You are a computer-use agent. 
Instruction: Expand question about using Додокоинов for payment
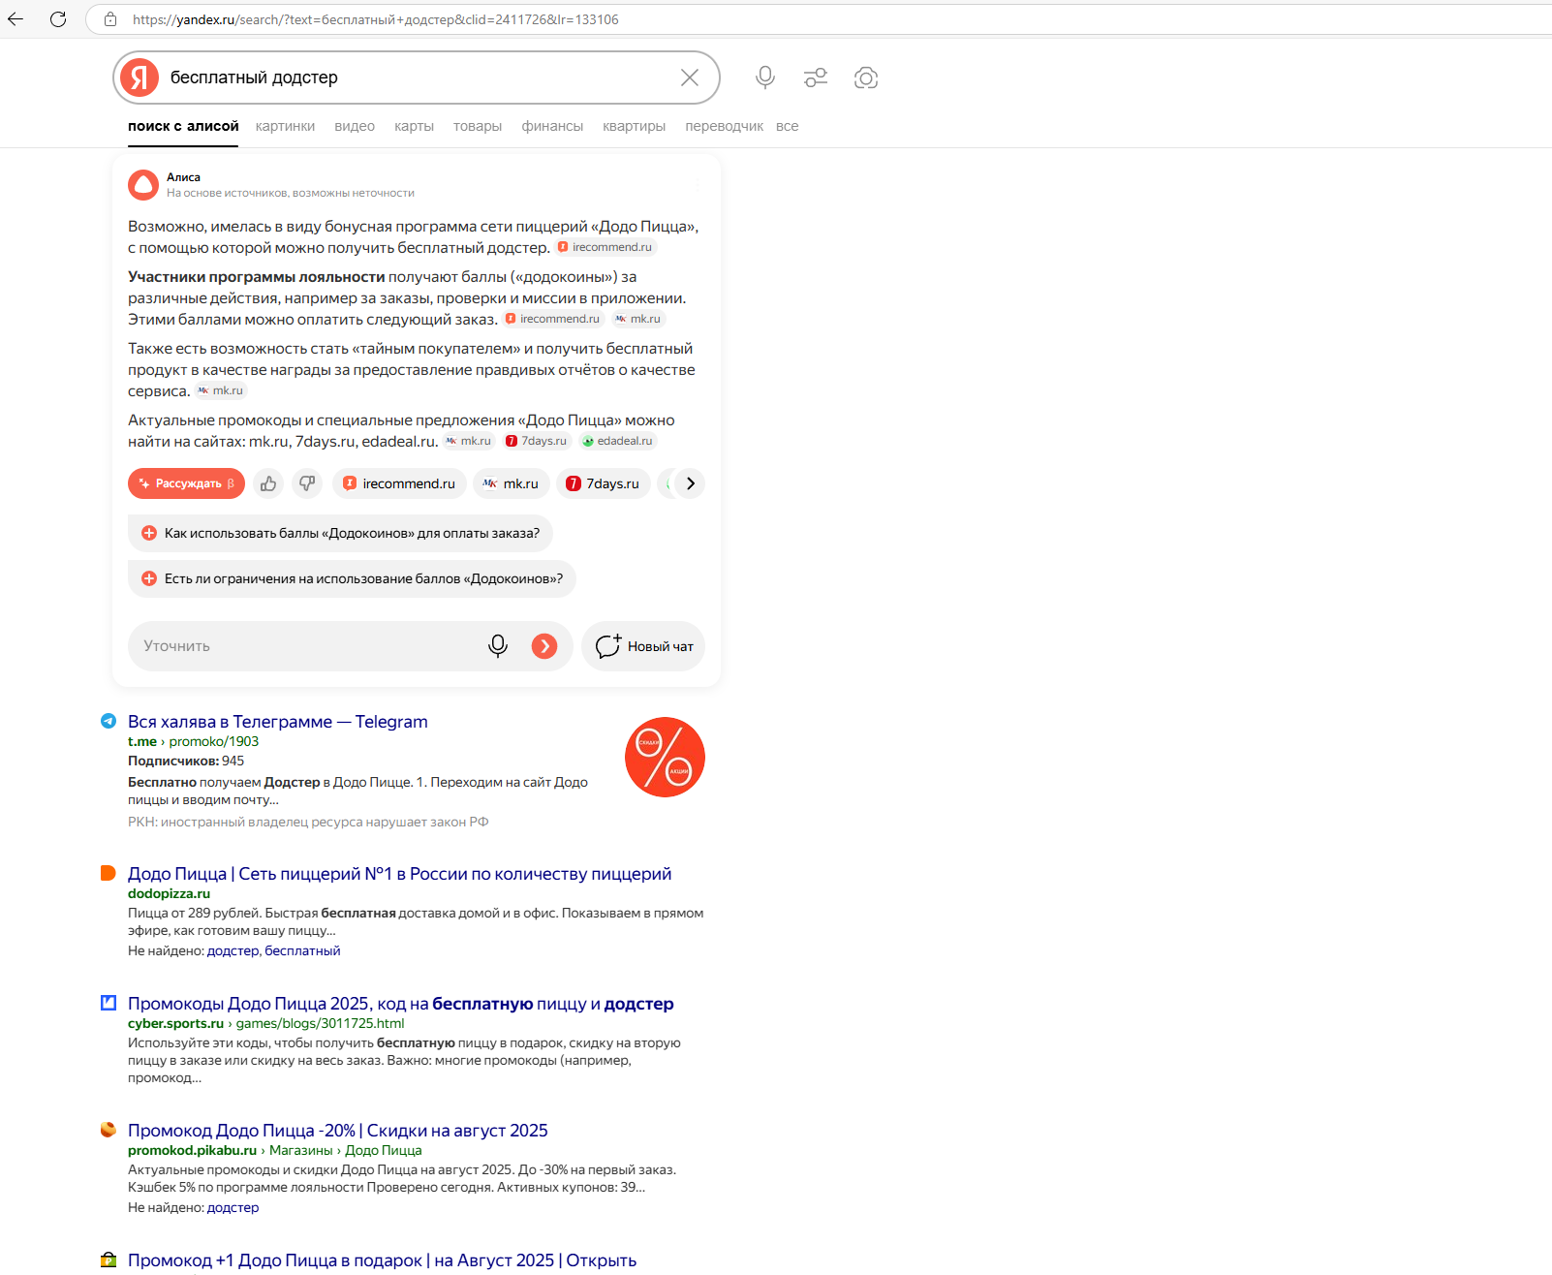pos(340,533)
